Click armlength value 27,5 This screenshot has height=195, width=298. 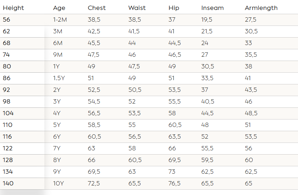[250, 20]
